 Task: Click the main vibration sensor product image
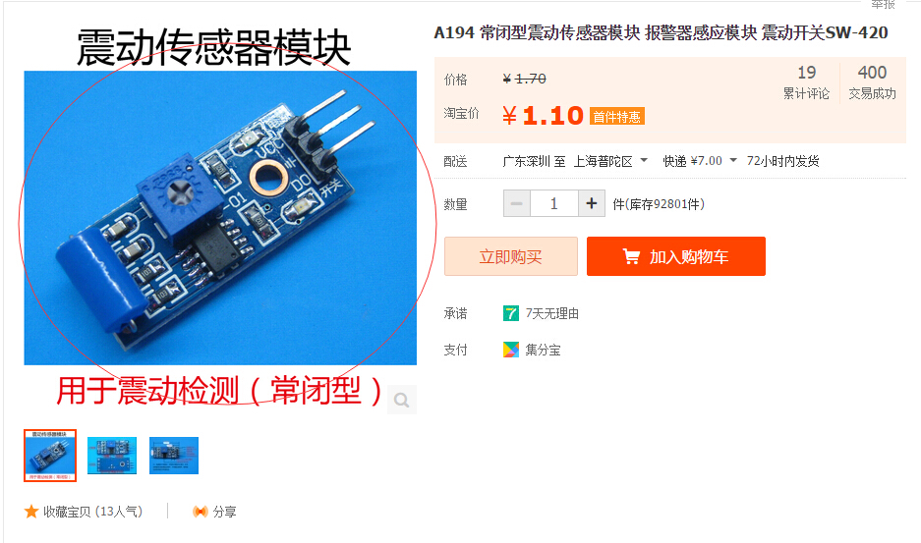coord(220,218)
